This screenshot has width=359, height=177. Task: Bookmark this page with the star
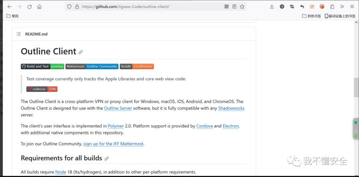point(242,7)
